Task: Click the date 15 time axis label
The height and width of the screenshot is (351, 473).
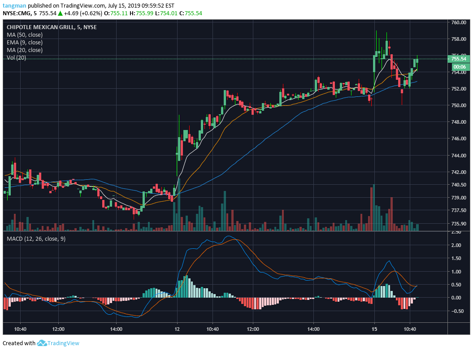Action: pos(374,329)
